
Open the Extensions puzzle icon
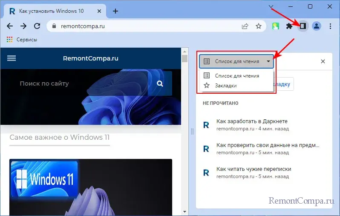click(x=289, y=26)
